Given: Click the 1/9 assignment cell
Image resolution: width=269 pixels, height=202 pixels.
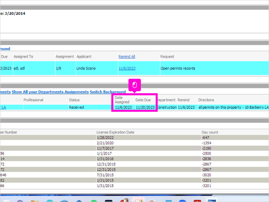Looking at the screenshot, I should (58, 69).
